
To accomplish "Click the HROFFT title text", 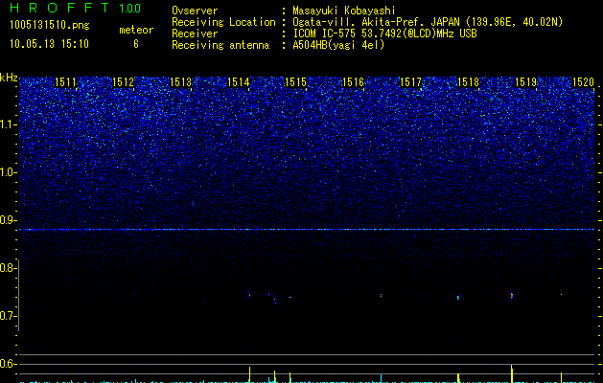I will 60,8.
